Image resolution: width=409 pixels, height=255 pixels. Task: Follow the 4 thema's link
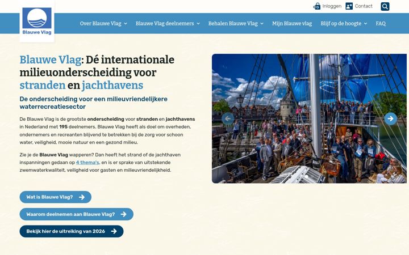[x=87, y=163]
